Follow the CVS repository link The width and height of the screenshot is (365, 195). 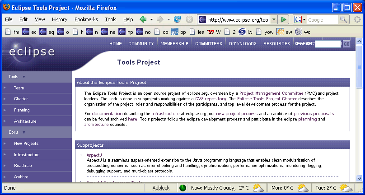211,99
